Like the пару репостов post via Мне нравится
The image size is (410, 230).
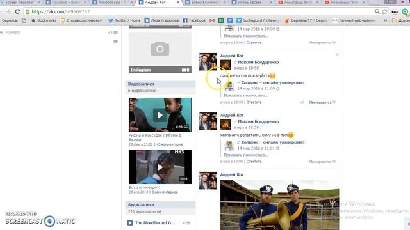322,102
